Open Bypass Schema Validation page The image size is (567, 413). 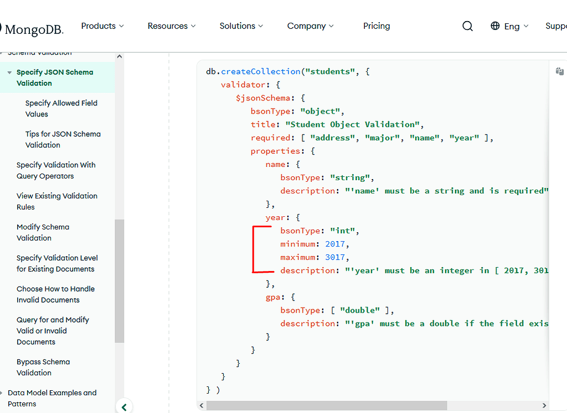(43, 367)
